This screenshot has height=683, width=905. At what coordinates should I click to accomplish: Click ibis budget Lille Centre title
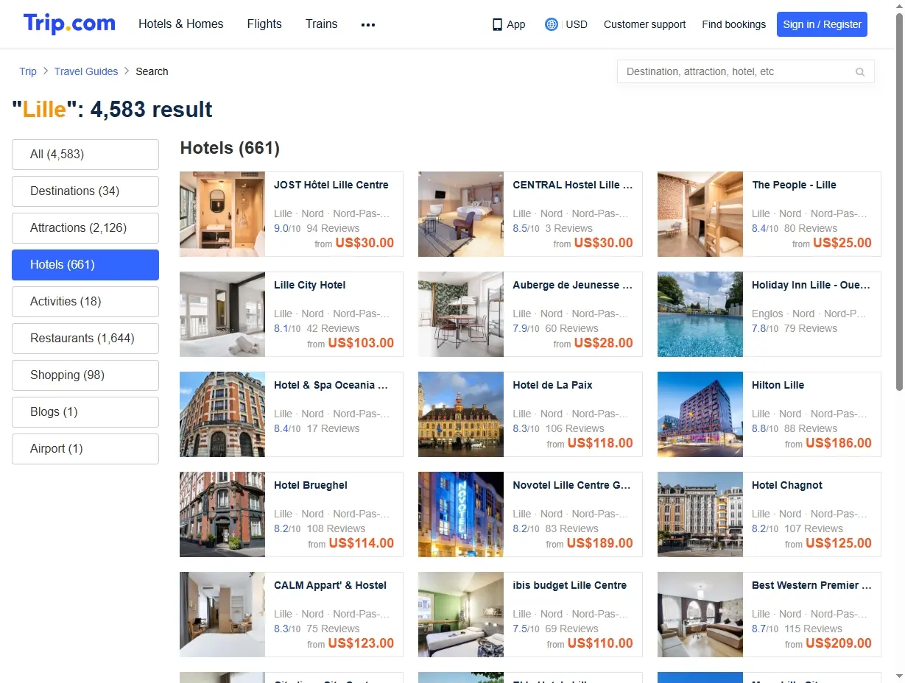[570, 585]
